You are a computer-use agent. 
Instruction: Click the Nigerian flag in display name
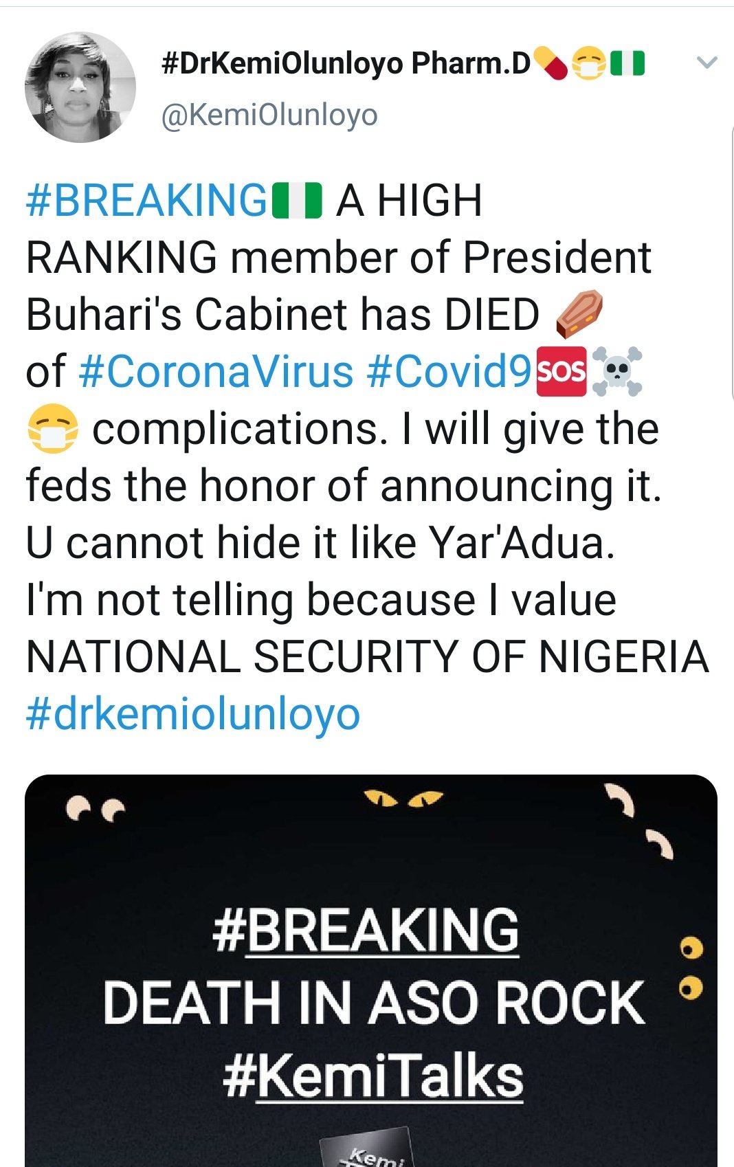click(x=627, y=63)
